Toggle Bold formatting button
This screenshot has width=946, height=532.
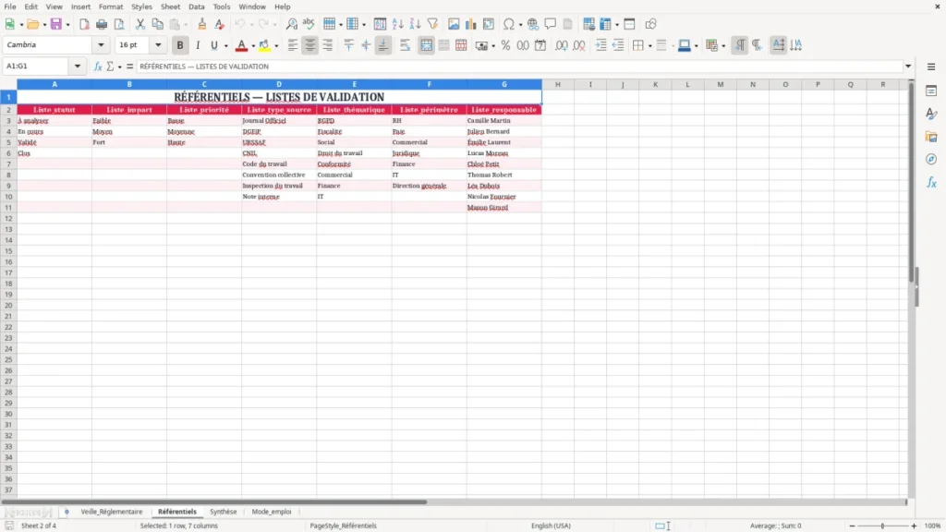pyautogui.click(x=180, y=45)
